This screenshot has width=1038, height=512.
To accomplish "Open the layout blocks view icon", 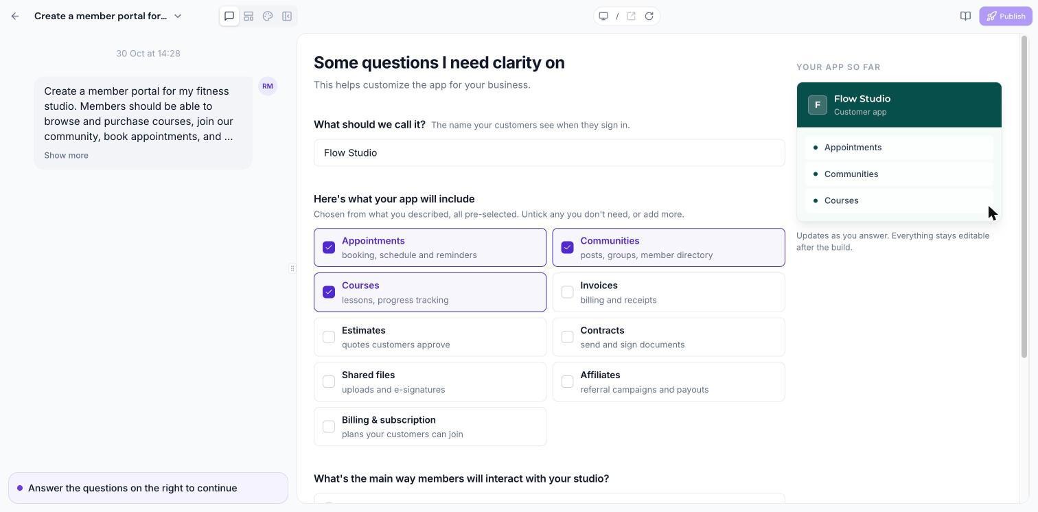I will 249,16.
